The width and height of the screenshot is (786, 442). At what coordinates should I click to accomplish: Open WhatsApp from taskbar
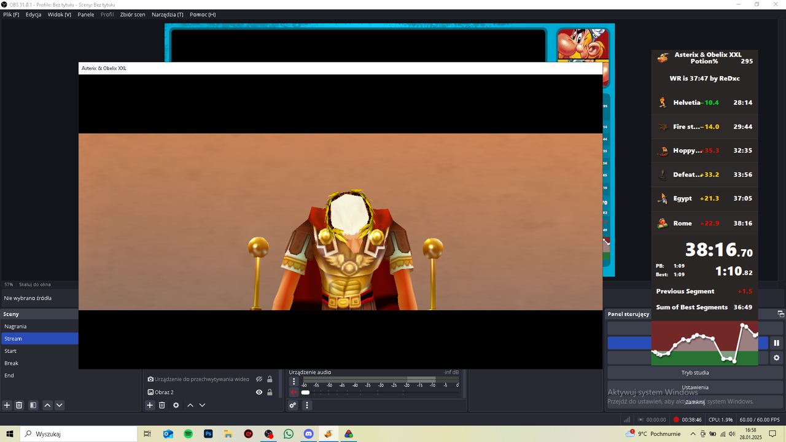point(289,434)
